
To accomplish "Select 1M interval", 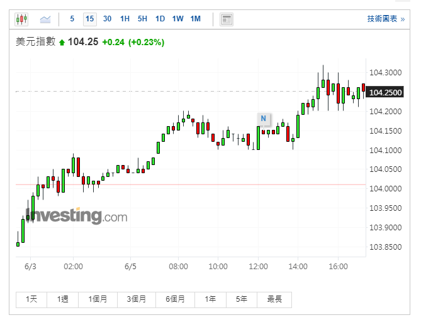I will coord(196,19).
